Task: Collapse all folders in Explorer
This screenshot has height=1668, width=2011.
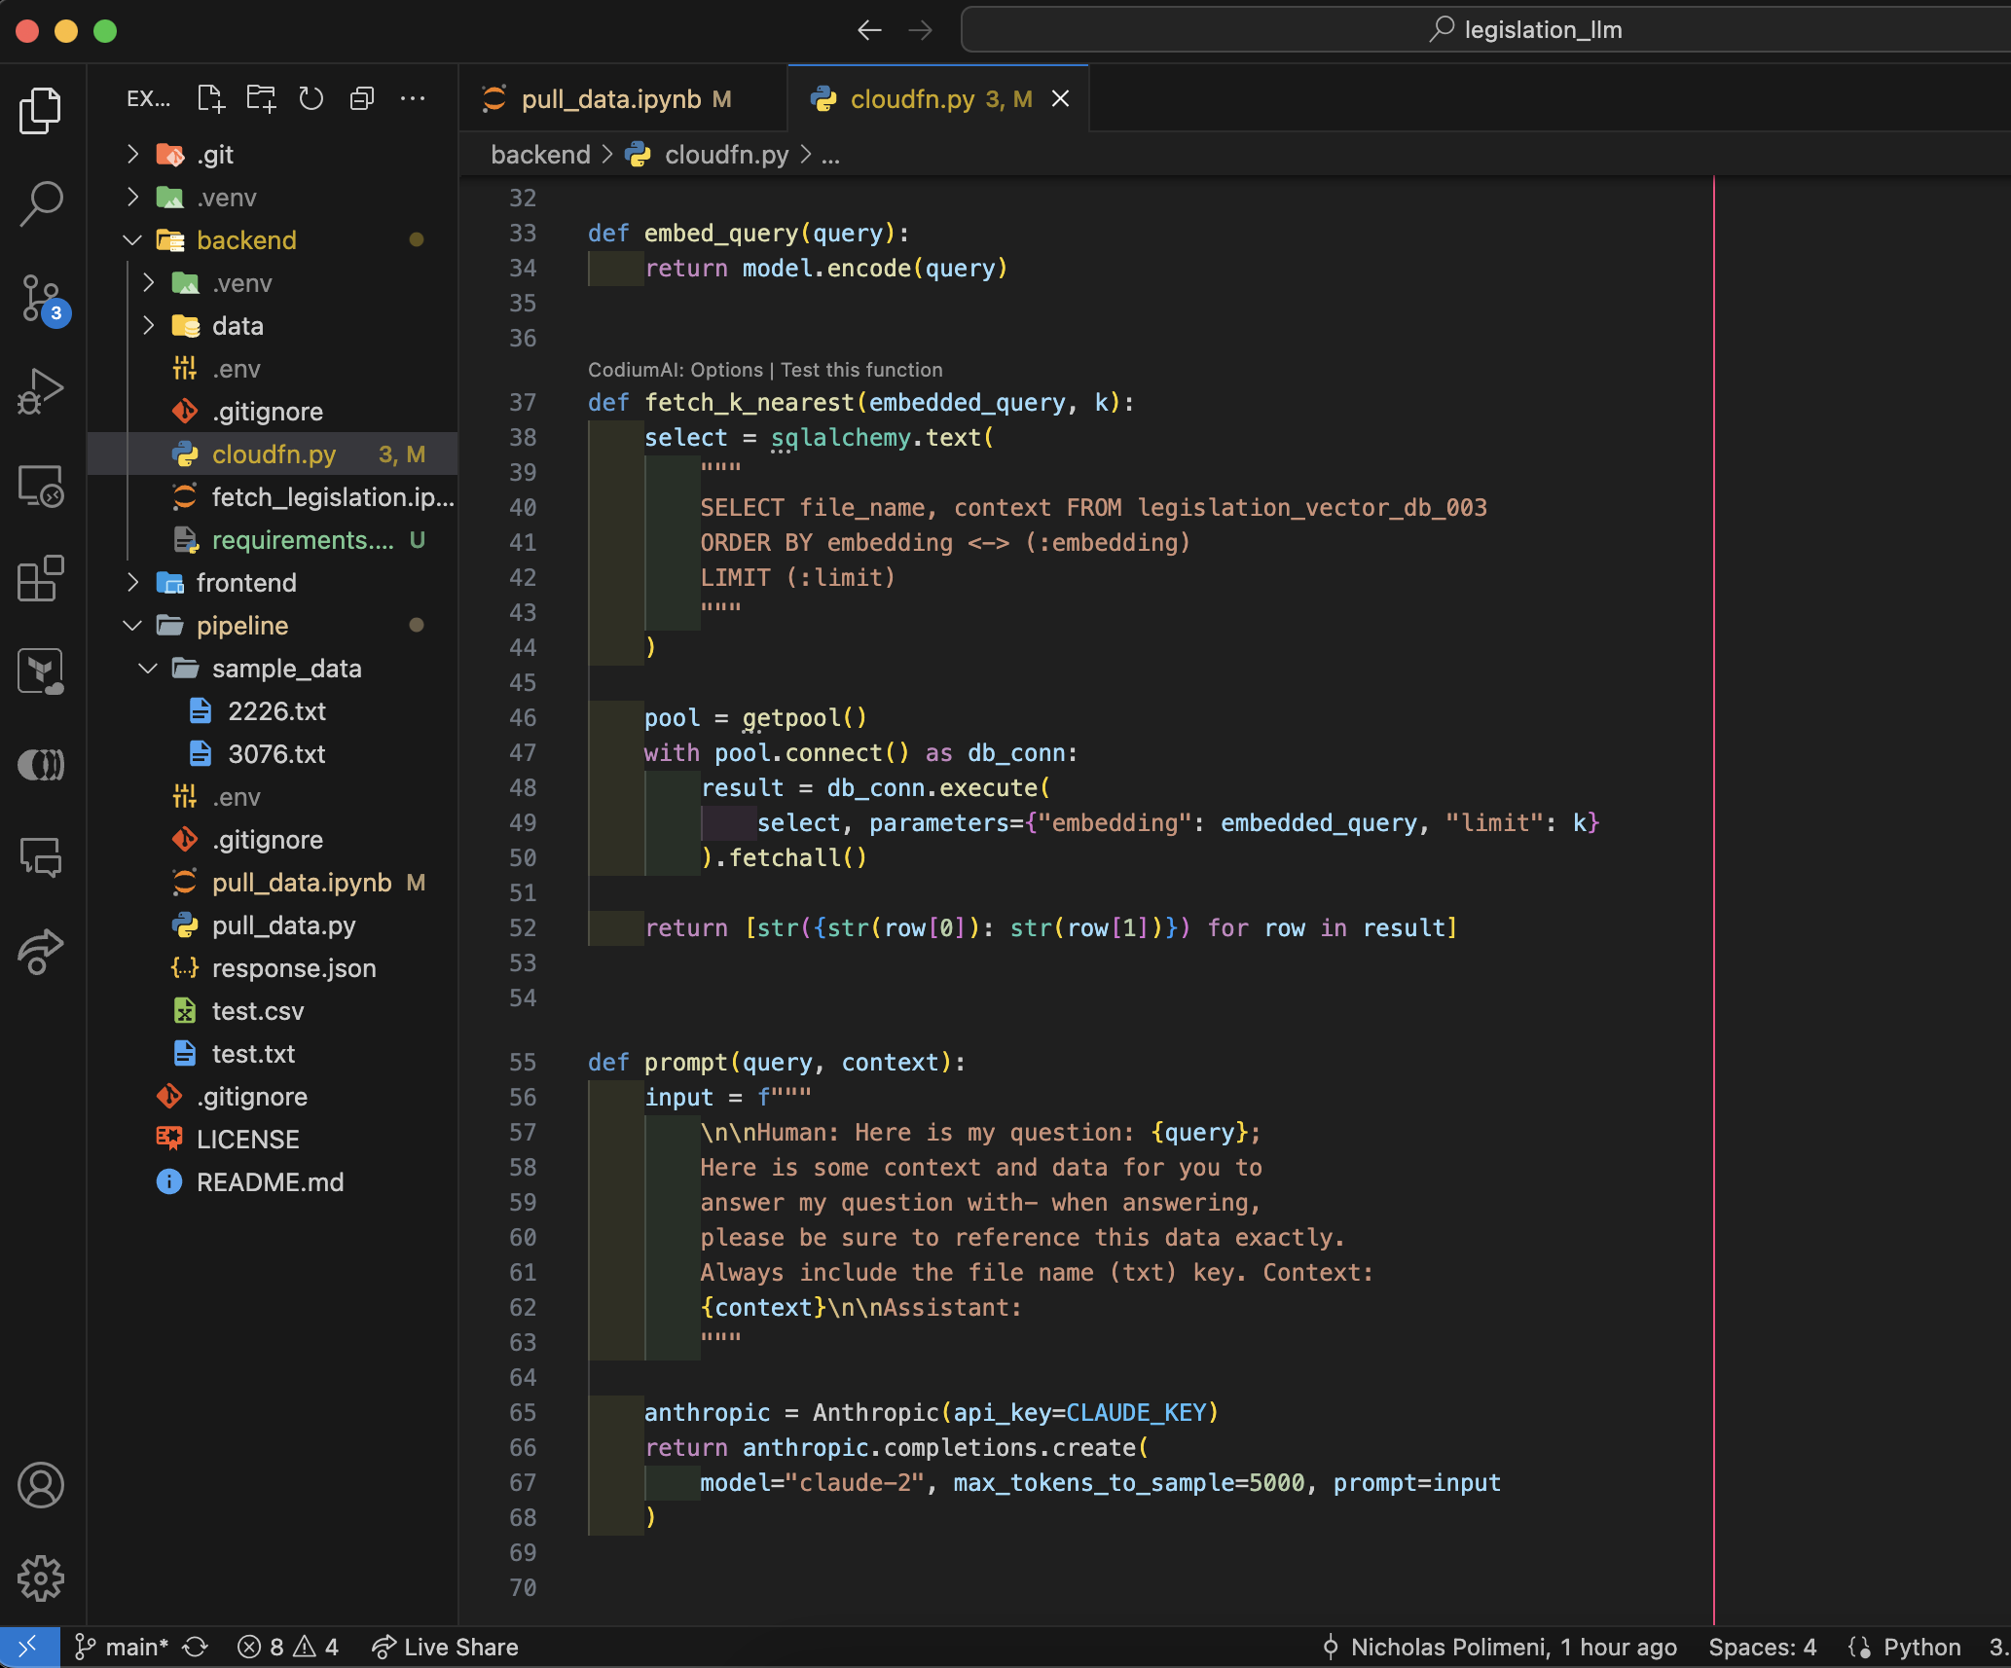Action: pos(362,98)
